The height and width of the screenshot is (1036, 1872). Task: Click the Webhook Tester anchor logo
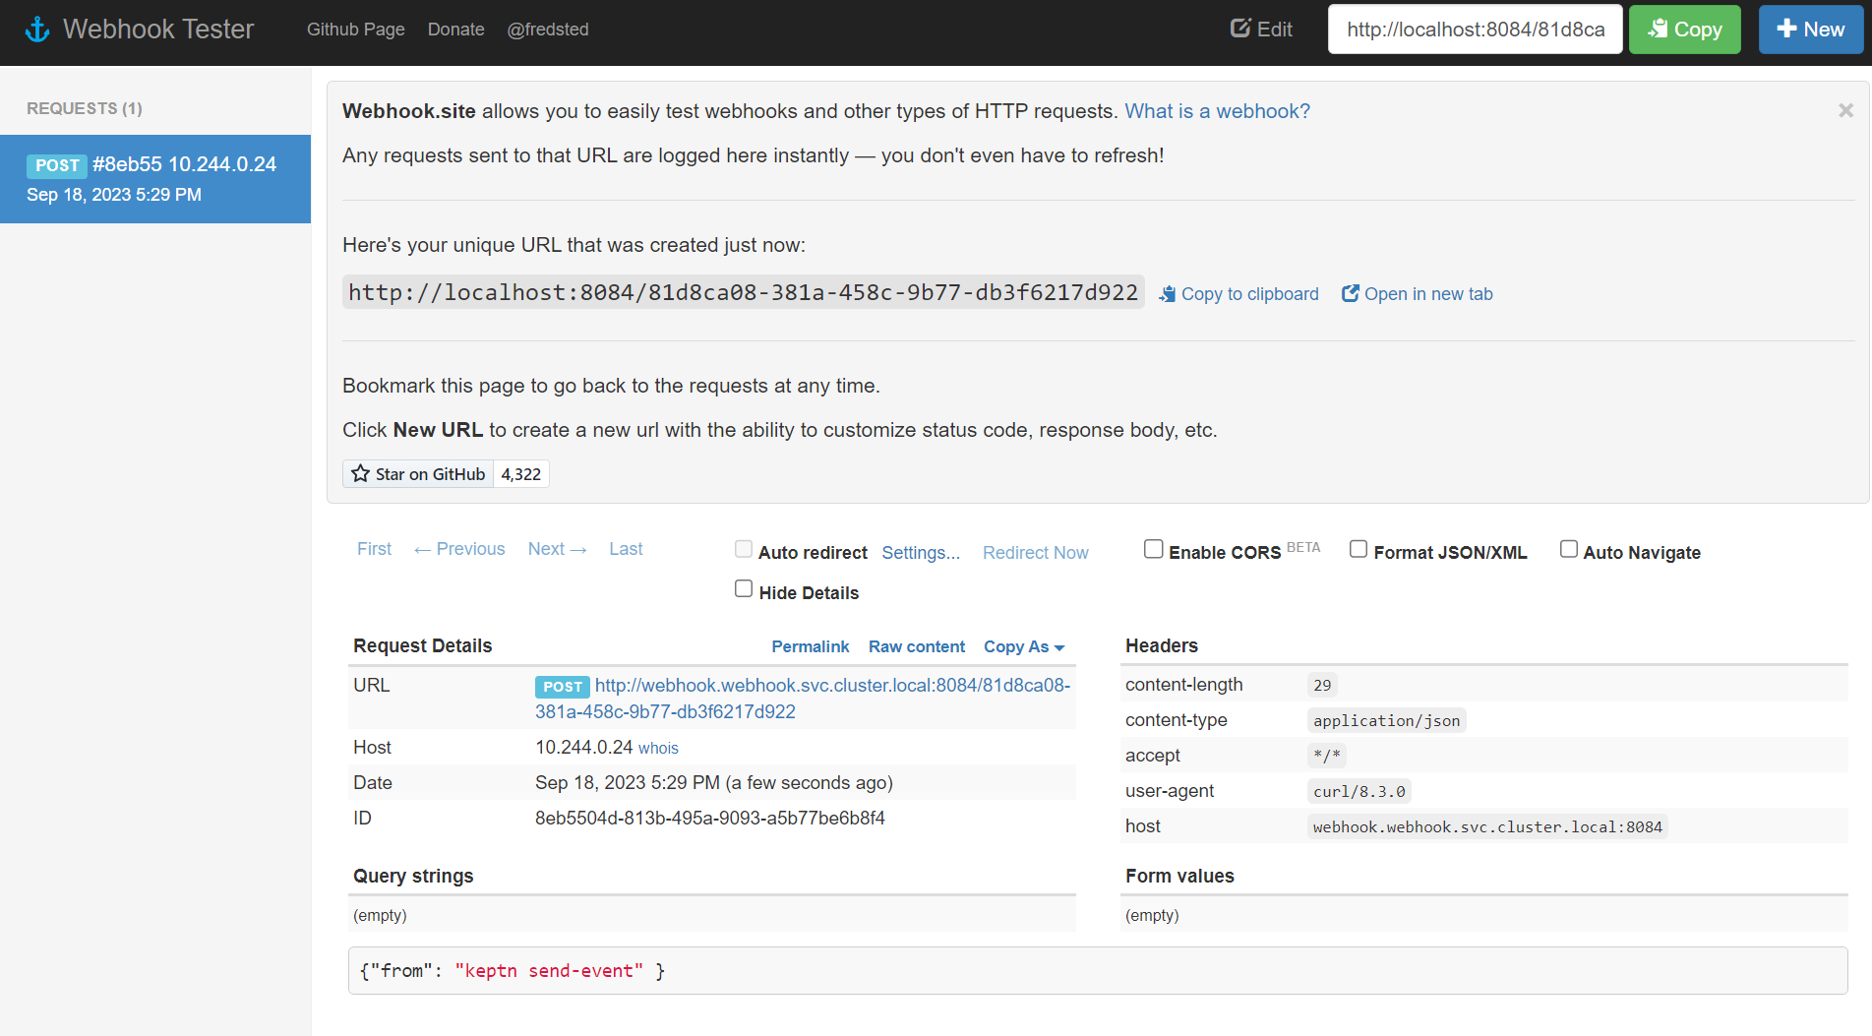coord(36,29)
